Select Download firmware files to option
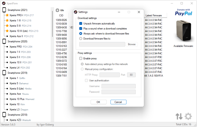Viewport: 197px width, 127px height. point(81,39)
